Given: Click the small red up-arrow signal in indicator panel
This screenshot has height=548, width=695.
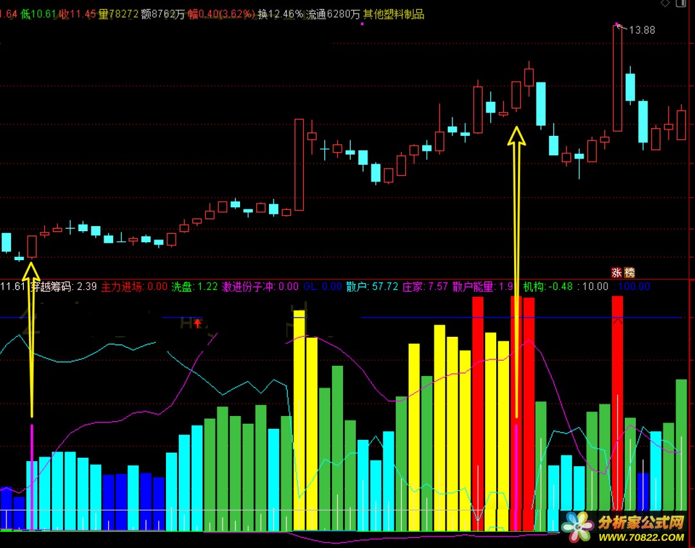Looking at the screenshot, I should coord(198,324).
